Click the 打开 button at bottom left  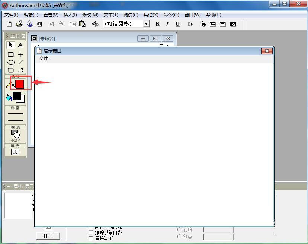48,235
